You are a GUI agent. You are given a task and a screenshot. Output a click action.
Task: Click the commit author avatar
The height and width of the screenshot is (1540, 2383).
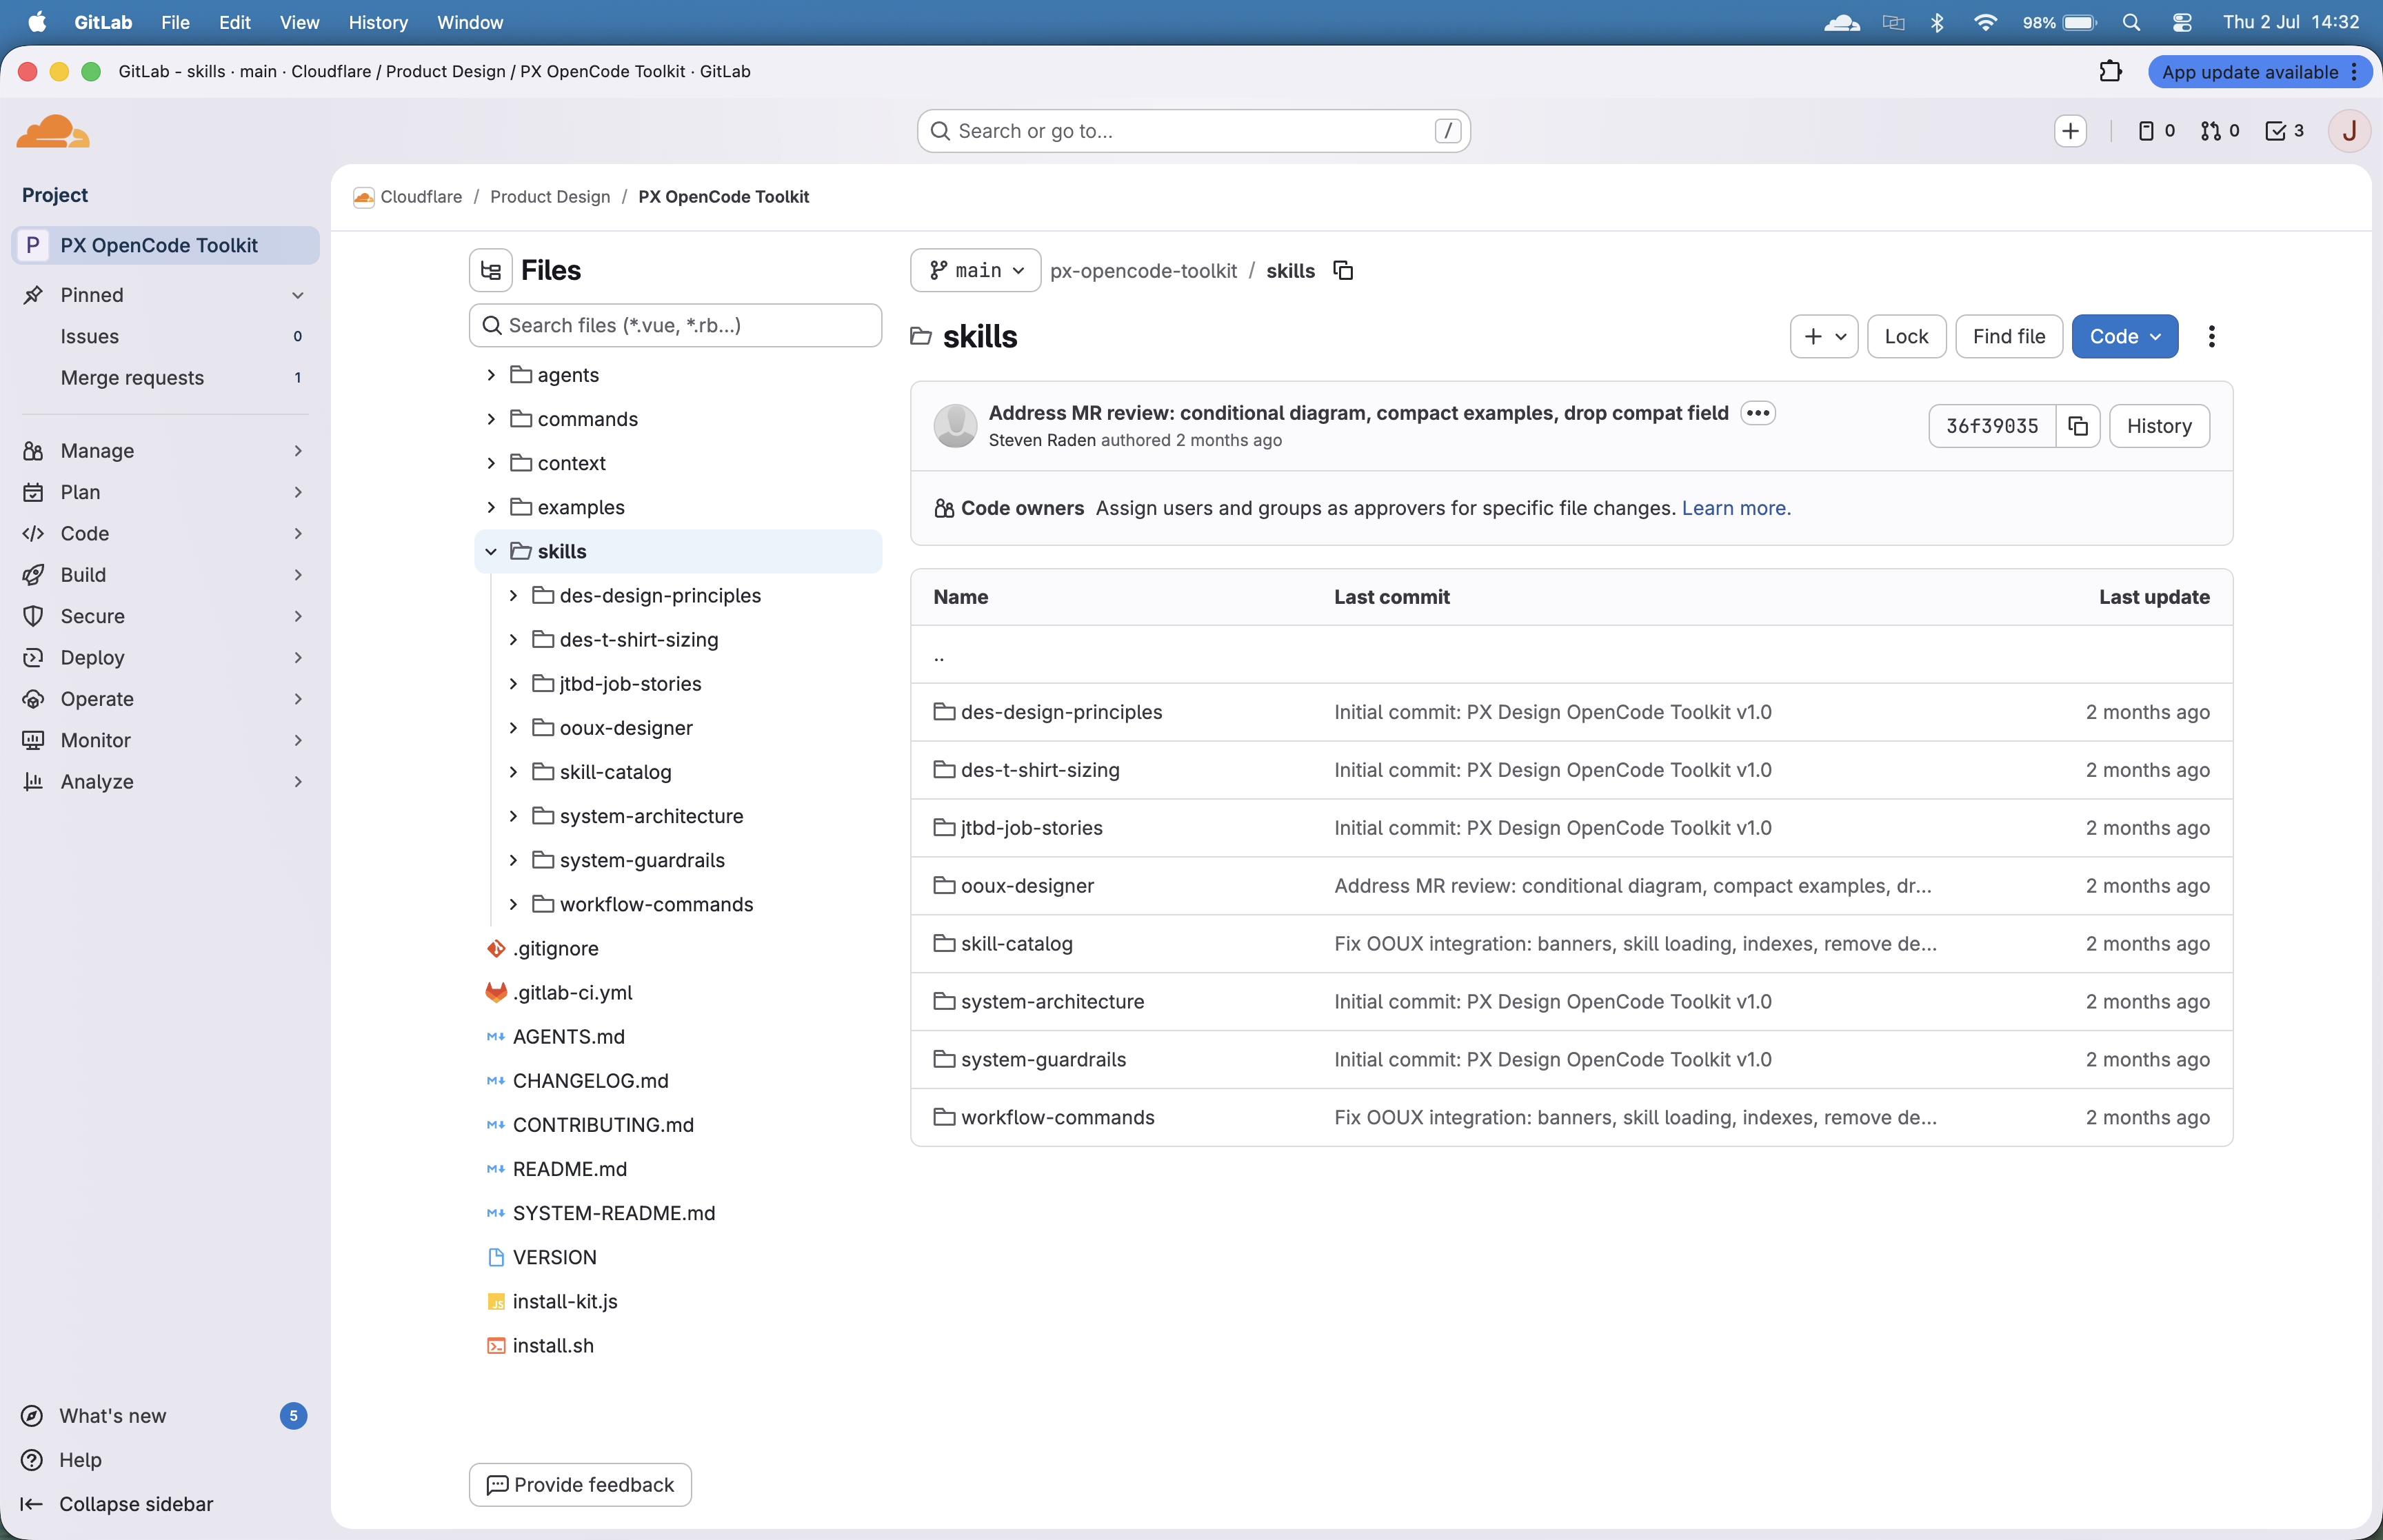pyautogui.click(x=955, y=426)
